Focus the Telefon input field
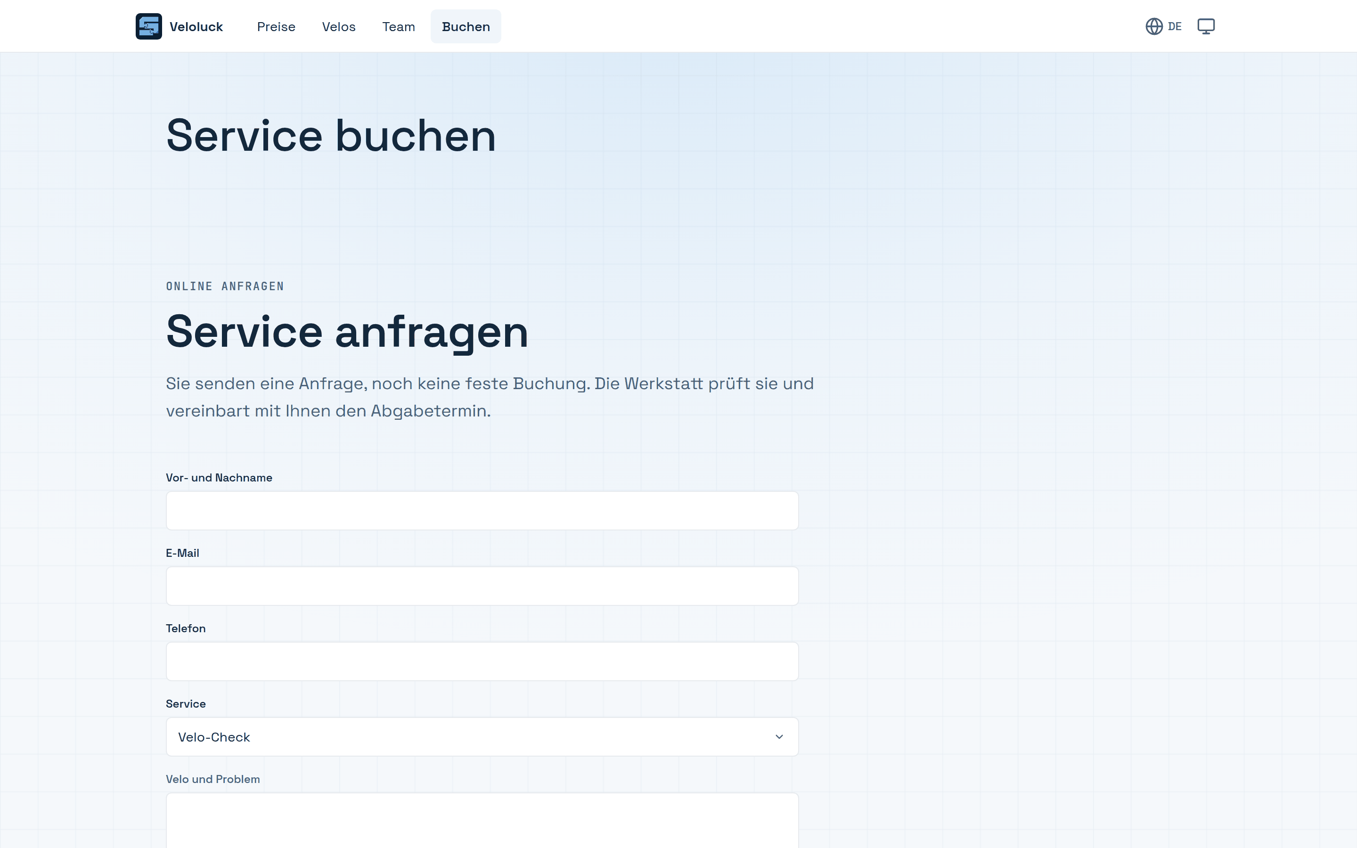This screenshot has height=848, width=1357. (x=482, y=661)
